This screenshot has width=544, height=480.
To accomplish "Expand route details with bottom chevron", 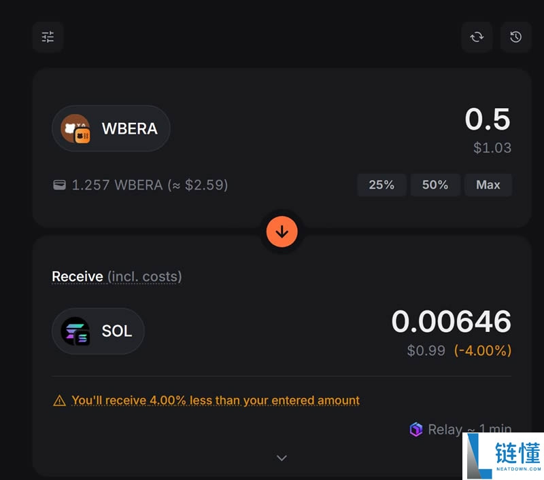I will (282, 458).
